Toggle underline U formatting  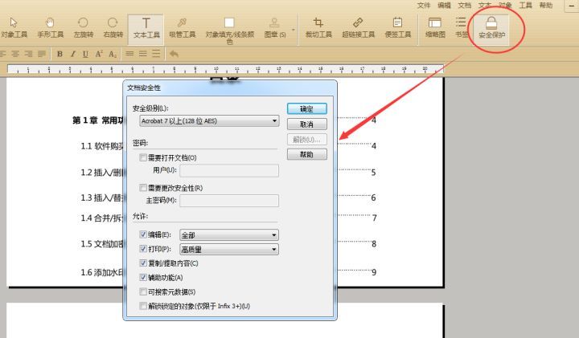(x=85, y=54)
